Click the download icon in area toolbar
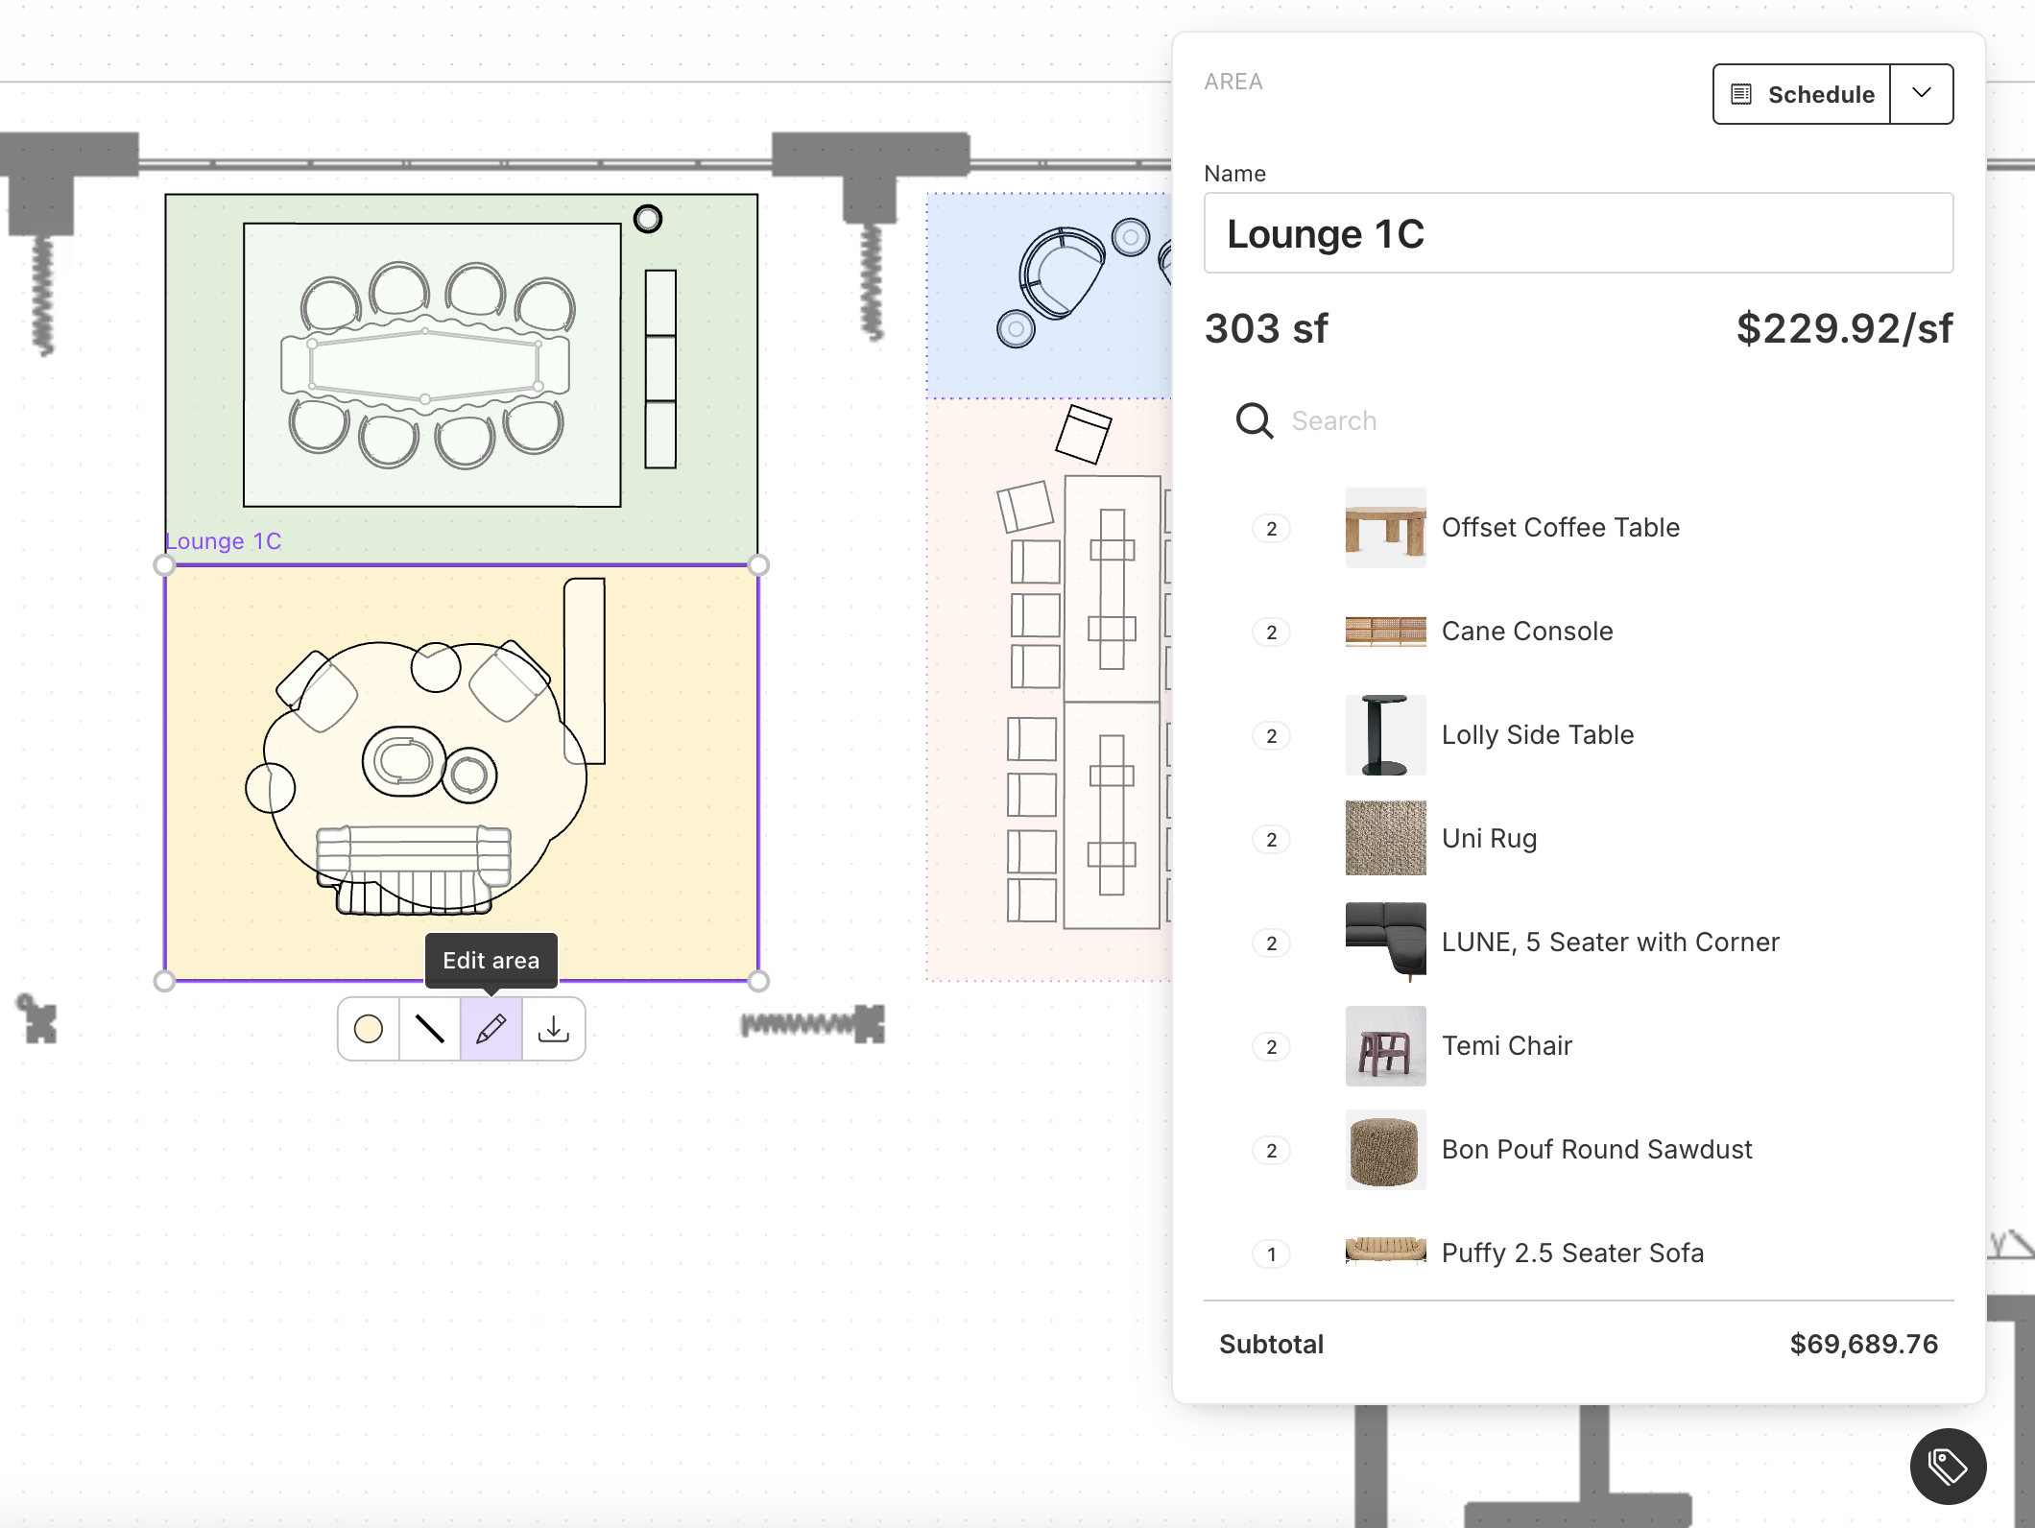2035x1528 pixels. [x=553, y=1029]
